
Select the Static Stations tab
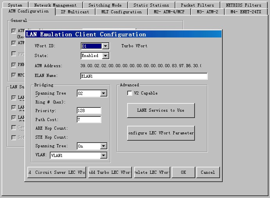pos(151,5)
